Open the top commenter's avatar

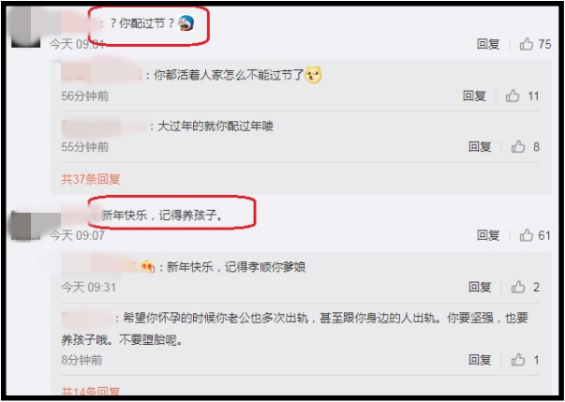click(25, 27)
